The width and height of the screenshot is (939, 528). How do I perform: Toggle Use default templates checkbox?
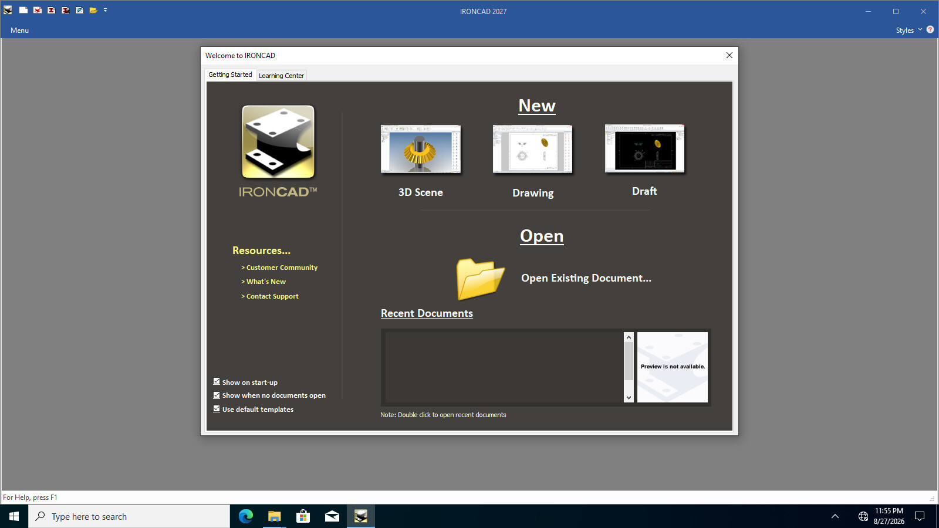click(217, 409)
